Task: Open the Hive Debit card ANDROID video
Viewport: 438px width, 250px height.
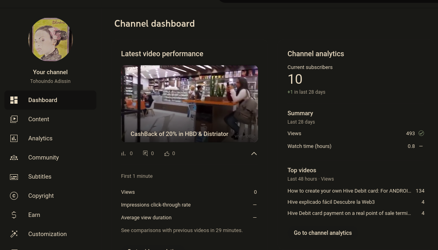Action: [x=349, y=191]
